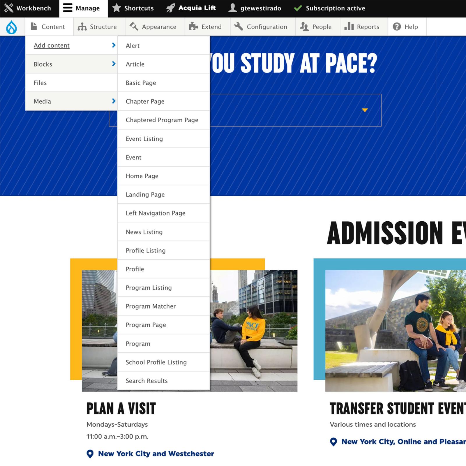Select Files in the Content menu

click(x=40, y=83)
